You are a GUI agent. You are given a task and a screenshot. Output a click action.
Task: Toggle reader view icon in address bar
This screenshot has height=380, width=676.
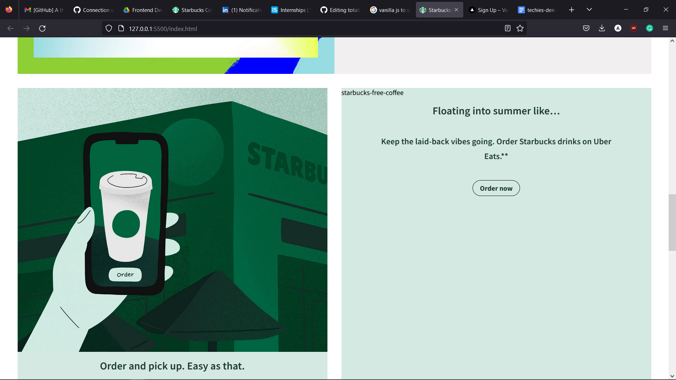(x=507, y=28)
